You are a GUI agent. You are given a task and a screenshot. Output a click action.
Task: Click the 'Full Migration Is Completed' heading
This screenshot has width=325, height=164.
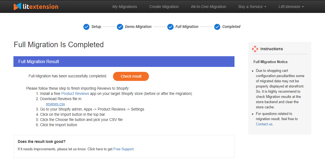coord(59,45)
